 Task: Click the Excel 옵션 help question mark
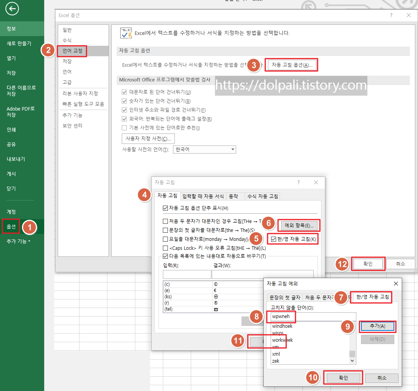click(391, 15)
